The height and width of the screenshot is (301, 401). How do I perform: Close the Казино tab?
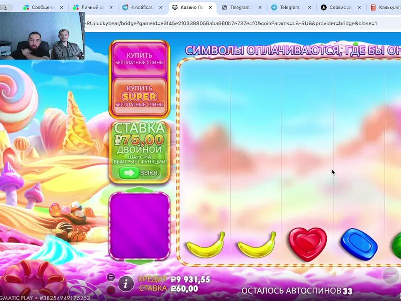tap(210, 8)
